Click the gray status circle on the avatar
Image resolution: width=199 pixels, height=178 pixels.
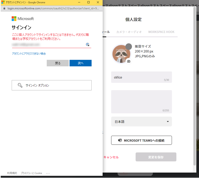[x=129, y=46]
